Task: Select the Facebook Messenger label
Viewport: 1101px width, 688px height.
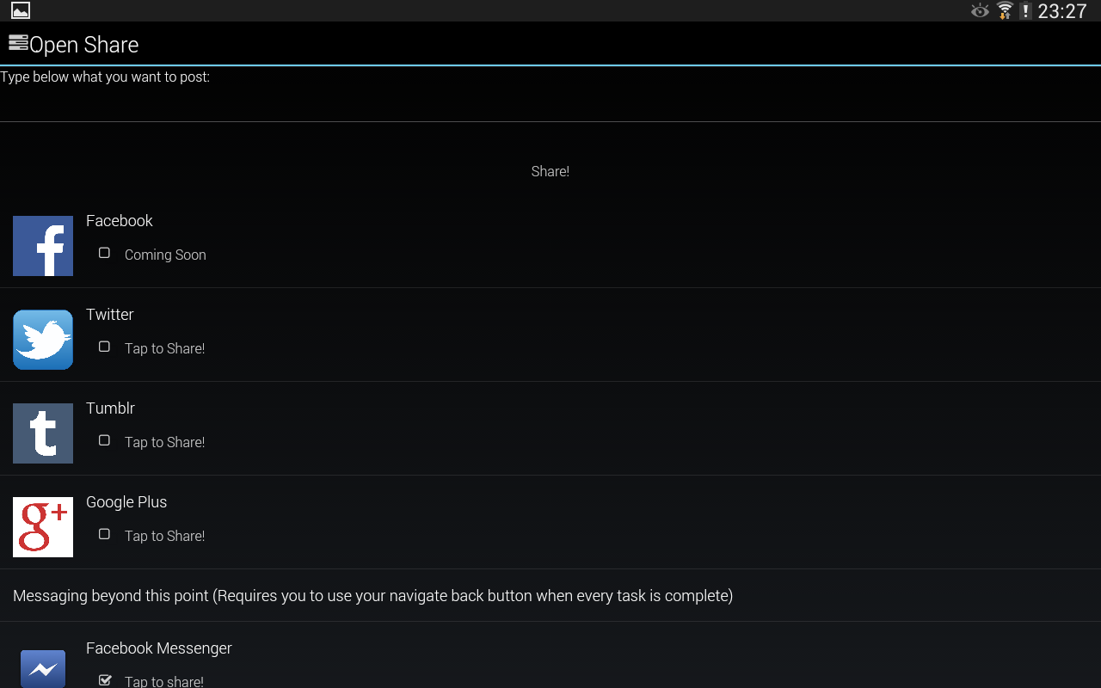Action: pyautogui.click(x=159, y=648)
